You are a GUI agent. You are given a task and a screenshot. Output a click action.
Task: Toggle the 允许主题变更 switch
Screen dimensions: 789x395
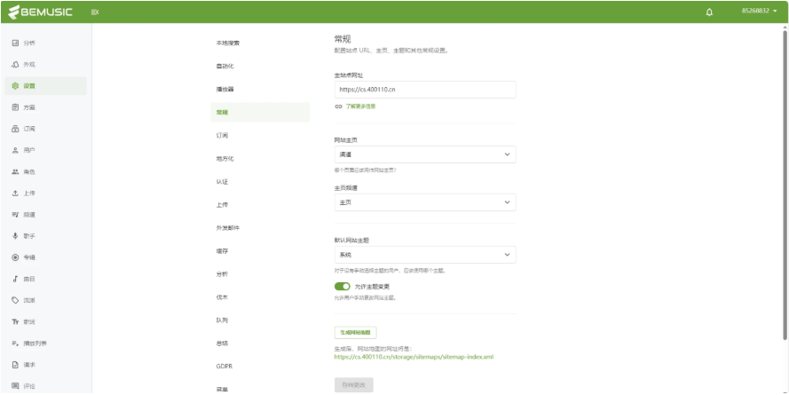pyautogui.click(x=342, y=287)
